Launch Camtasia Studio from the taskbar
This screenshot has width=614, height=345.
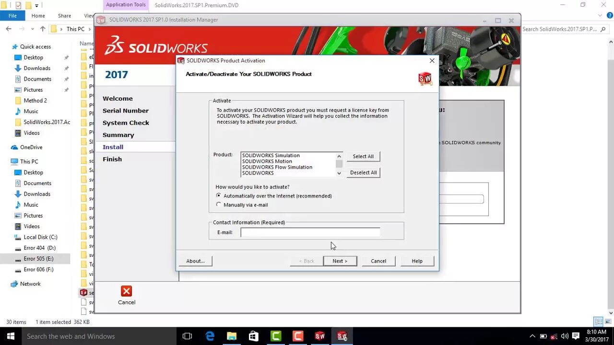click(x=276, y=335)
